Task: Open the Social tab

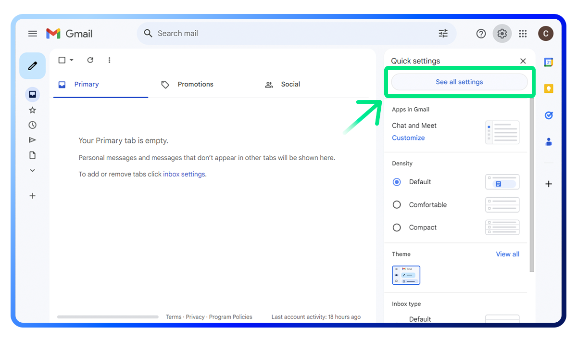Action: [x=290, y=84]
